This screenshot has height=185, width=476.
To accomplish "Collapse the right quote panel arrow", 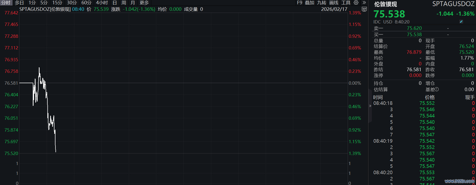I will (x=370, y=106).
